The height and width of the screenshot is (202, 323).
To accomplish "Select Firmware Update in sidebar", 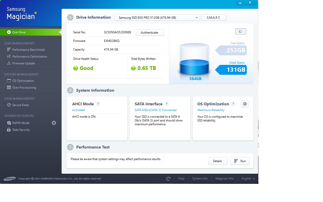I will click(x=23, y=63).
